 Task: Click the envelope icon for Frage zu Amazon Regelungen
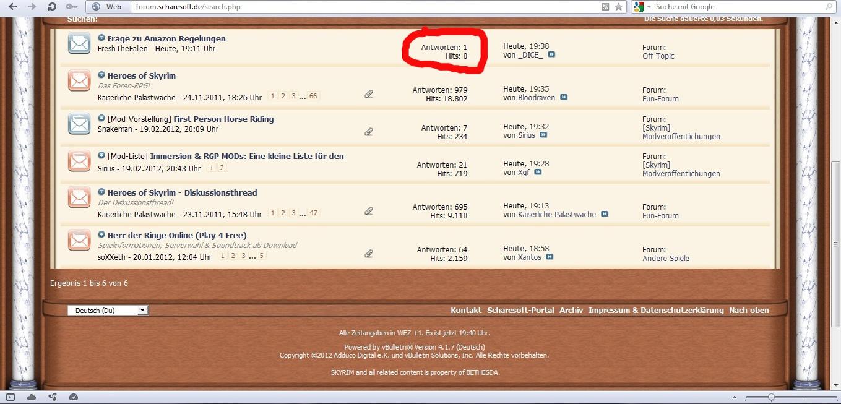point(79,43)
